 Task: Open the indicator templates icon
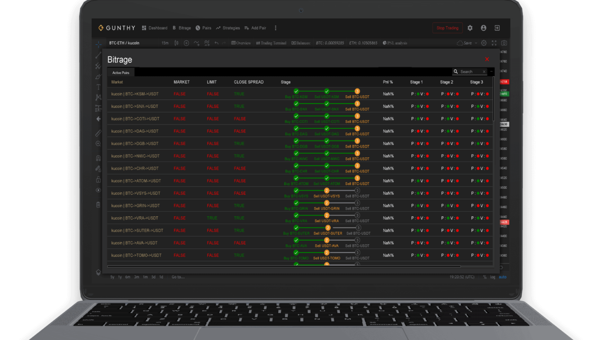click(207, 43)
